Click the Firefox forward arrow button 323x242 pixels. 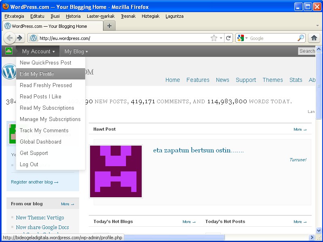pos(20,38)
